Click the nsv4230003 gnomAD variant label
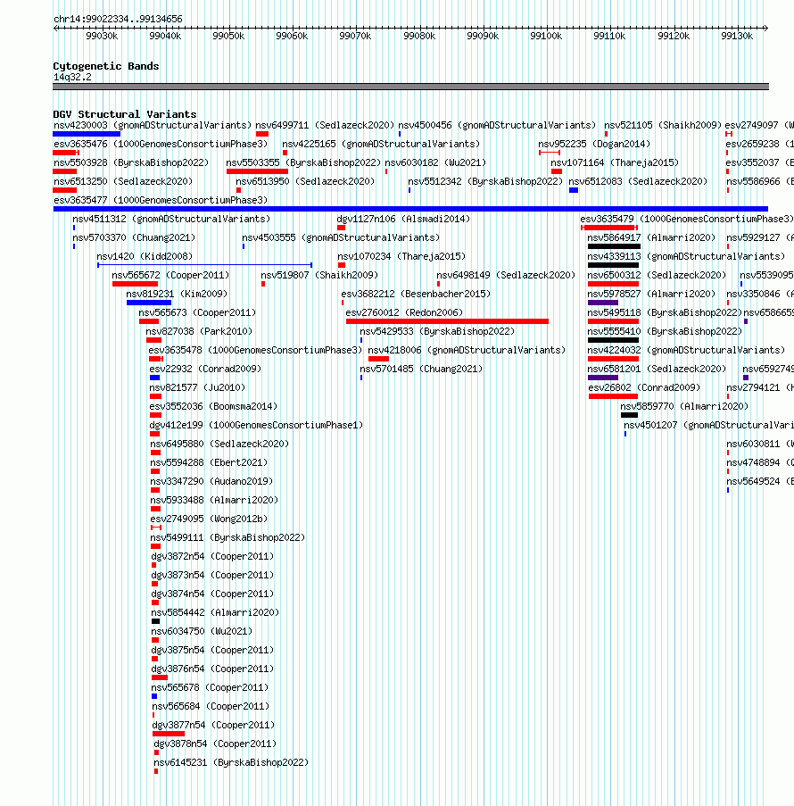Screen dimensions: 794x806 tap(153, 126)
